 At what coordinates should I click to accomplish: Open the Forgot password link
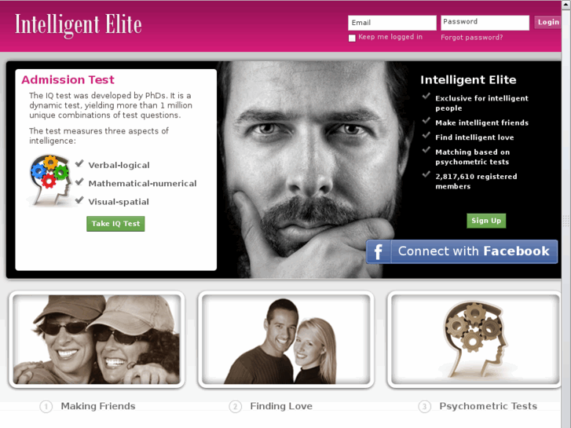pos(471,38)
